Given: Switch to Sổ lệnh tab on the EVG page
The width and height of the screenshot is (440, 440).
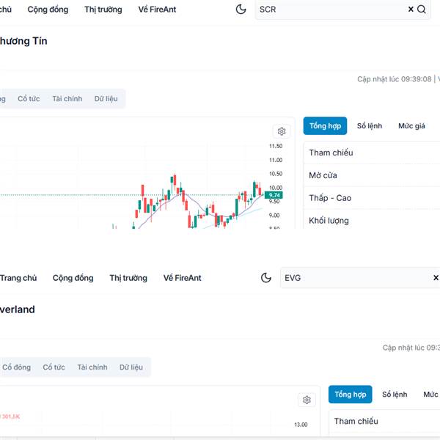Looking at the screenshot, I should pyautogui.click(x=395, y=395).
